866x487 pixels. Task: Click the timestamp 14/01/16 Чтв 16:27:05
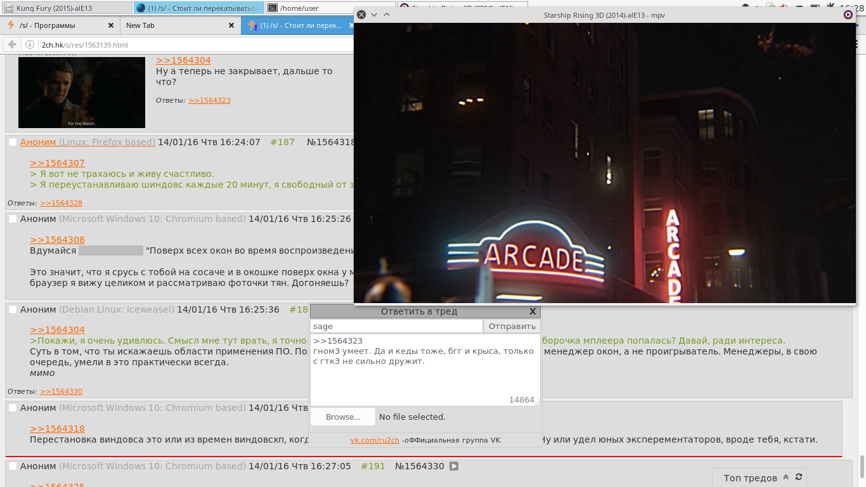coord(300,466)
